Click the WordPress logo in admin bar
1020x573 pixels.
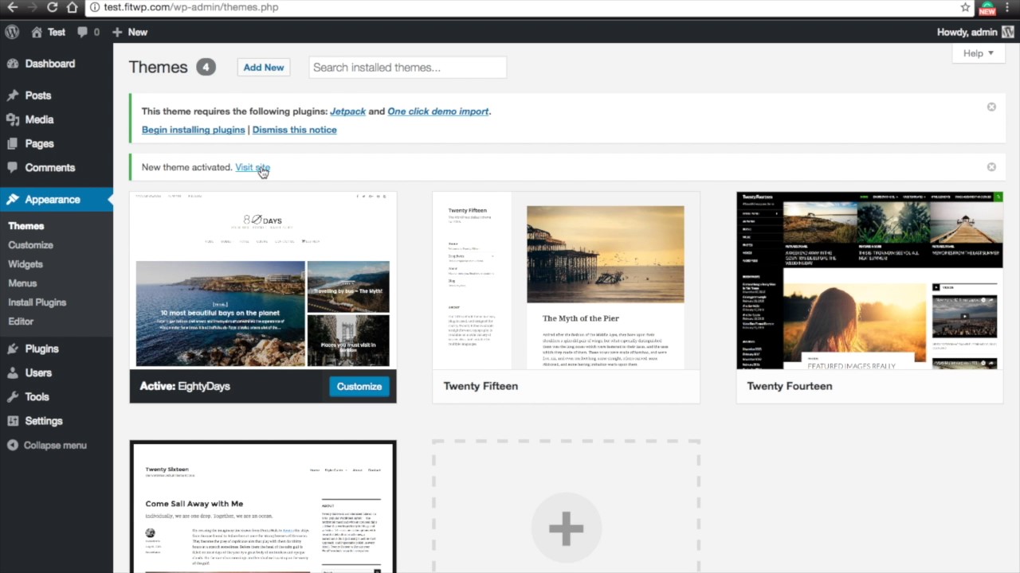(x=12, y=32)
